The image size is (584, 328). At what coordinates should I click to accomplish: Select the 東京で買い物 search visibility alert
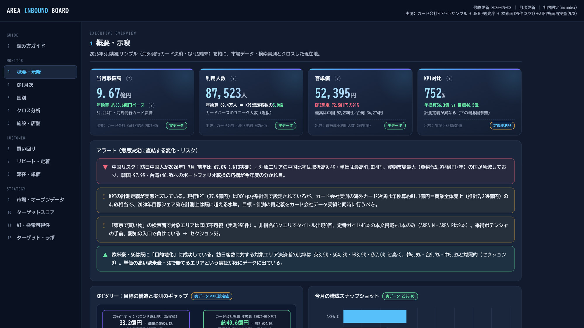click(305, 230)
